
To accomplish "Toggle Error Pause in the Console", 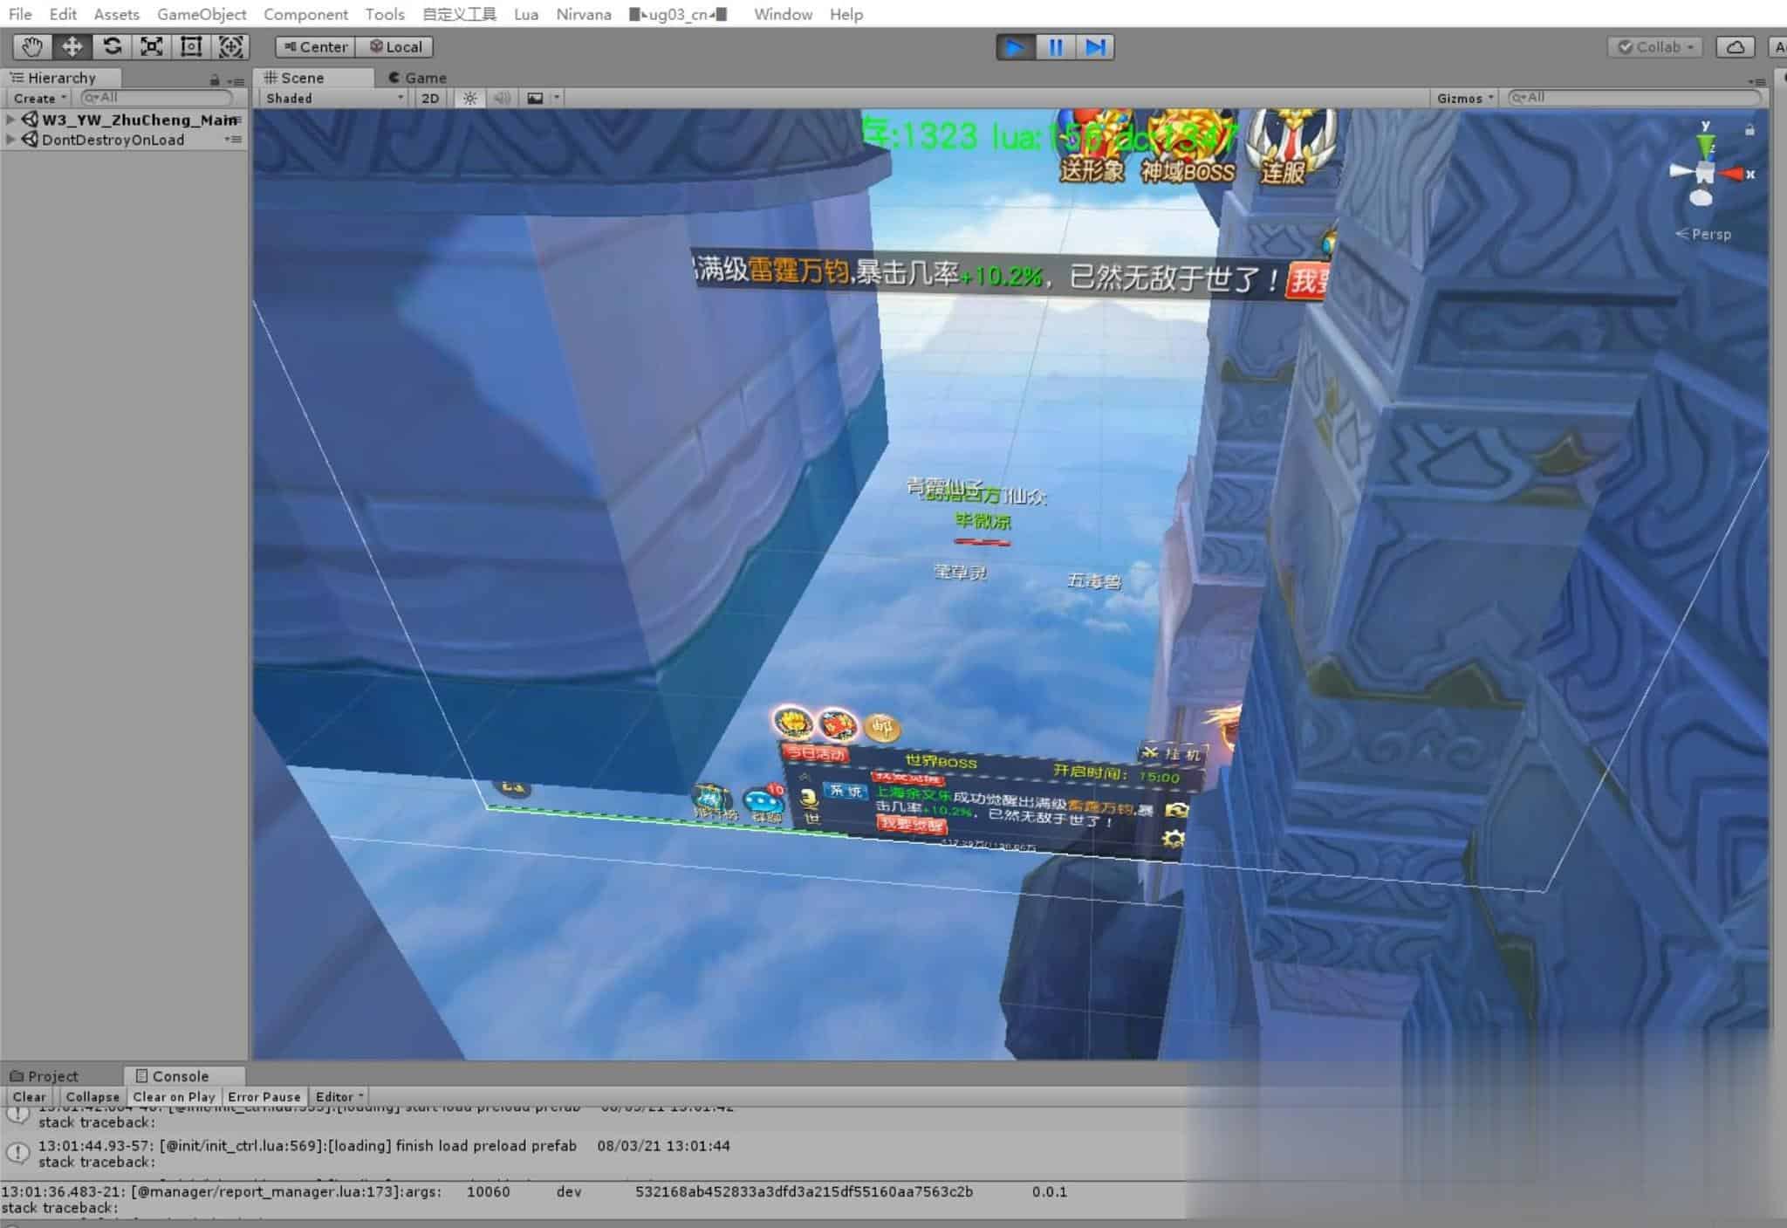I will 264,1096.
